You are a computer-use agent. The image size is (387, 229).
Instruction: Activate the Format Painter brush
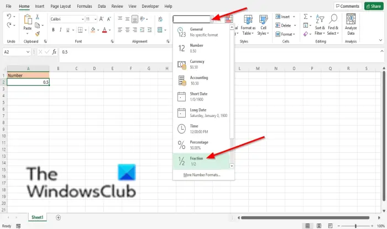pyautogui.click(x=37, y=34)
